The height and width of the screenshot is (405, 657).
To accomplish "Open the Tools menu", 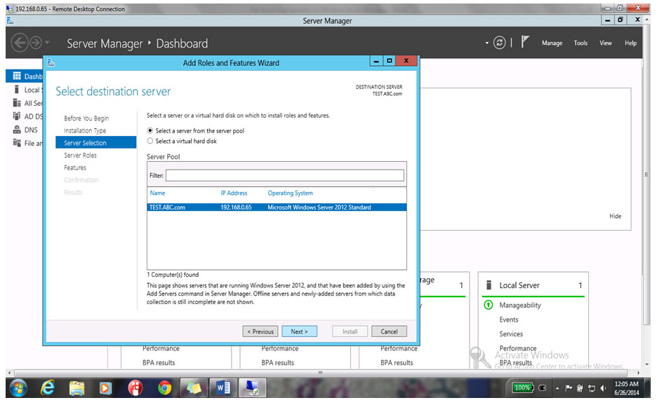I will click(x=580, y=43).
